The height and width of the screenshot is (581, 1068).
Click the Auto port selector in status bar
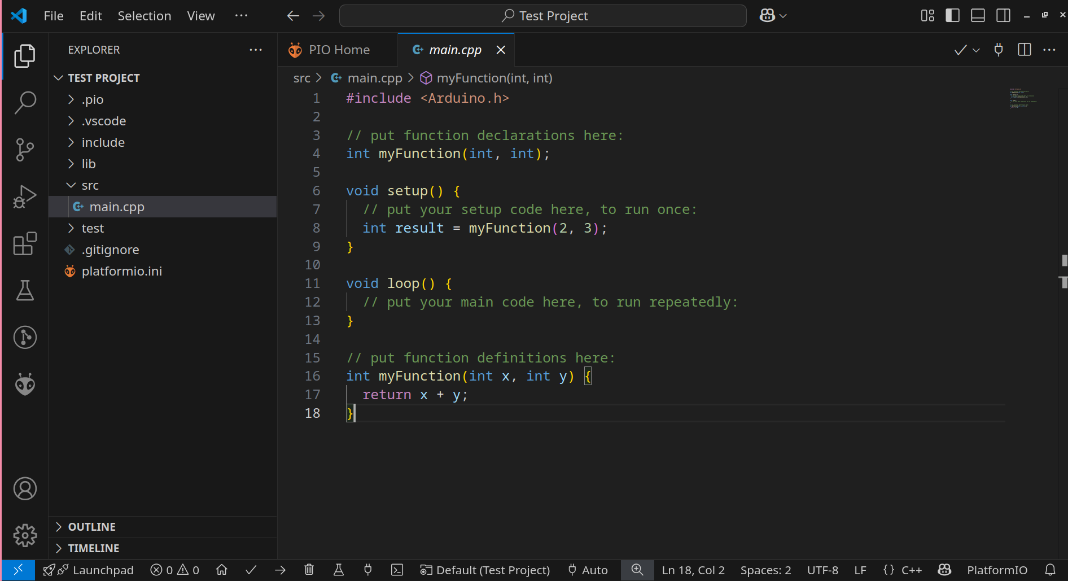point(588,570)
